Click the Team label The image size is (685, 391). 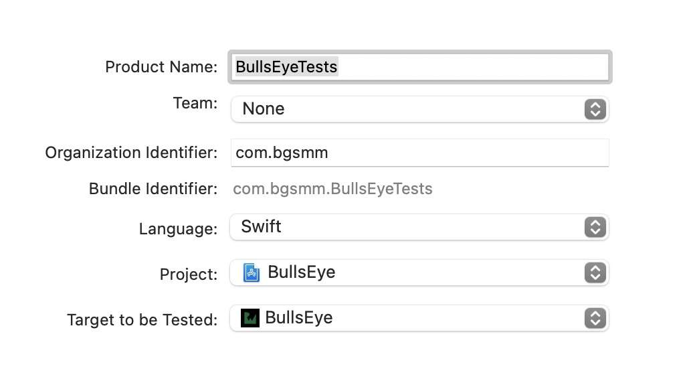click(x=195, y=104)
